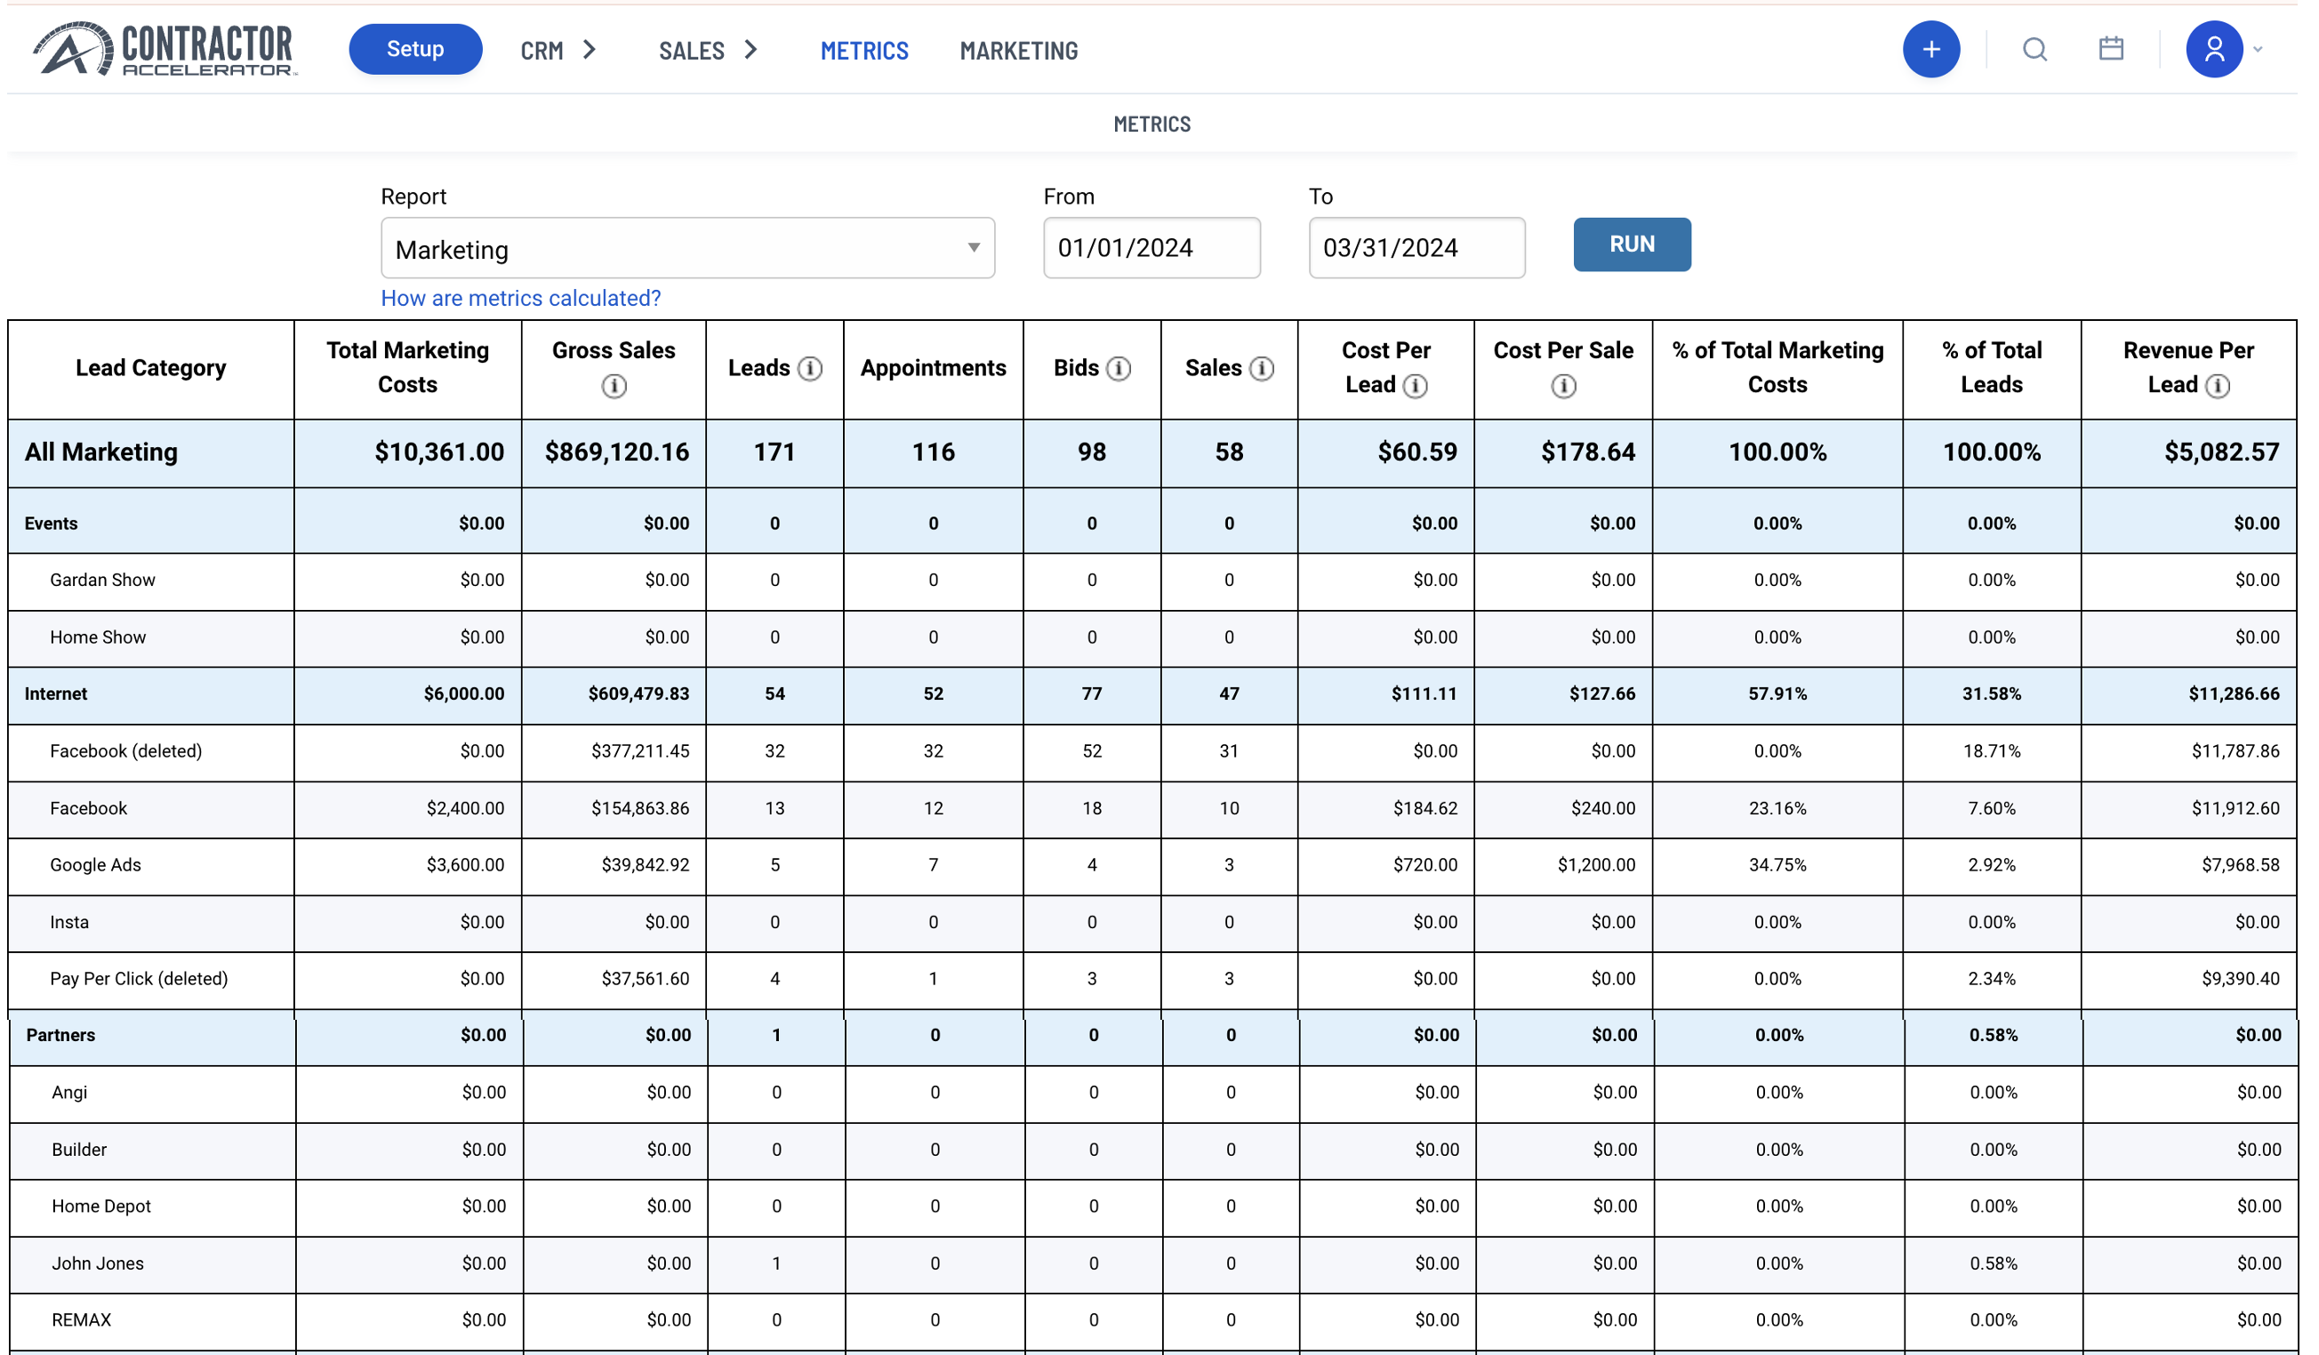Image resolution: width=2319 pixels, height=1355 pixels.
Task: Click the Gross Sales info icon
Action: 614,386
